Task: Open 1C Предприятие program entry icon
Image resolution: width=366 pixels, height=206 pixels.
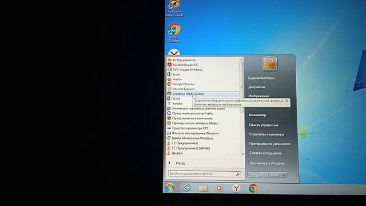Action: point(169,60)
